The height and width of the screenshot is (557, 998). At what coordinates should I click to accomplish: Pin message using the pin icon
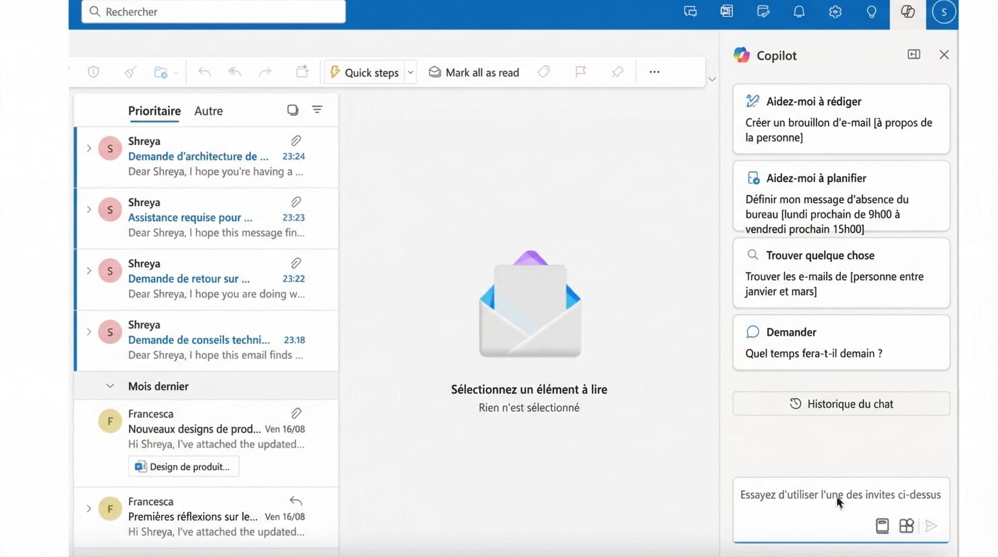[x=617, y=72]
